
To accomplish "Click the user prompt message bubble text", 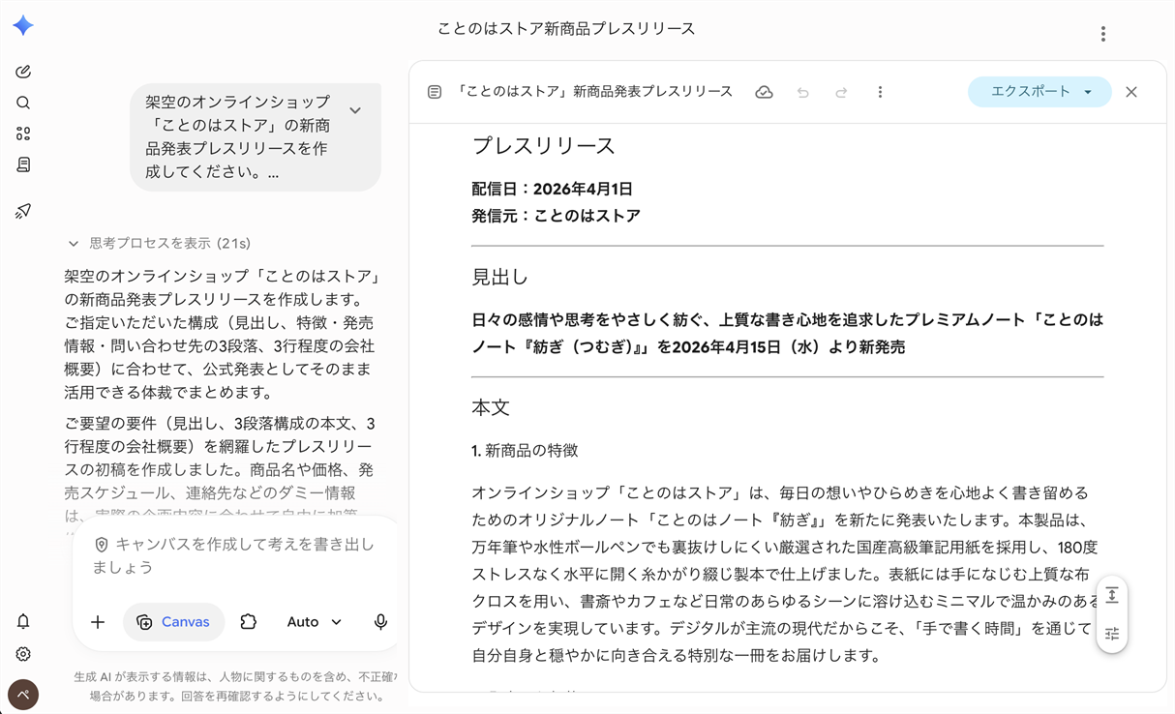I will click(x=237, y=137).
